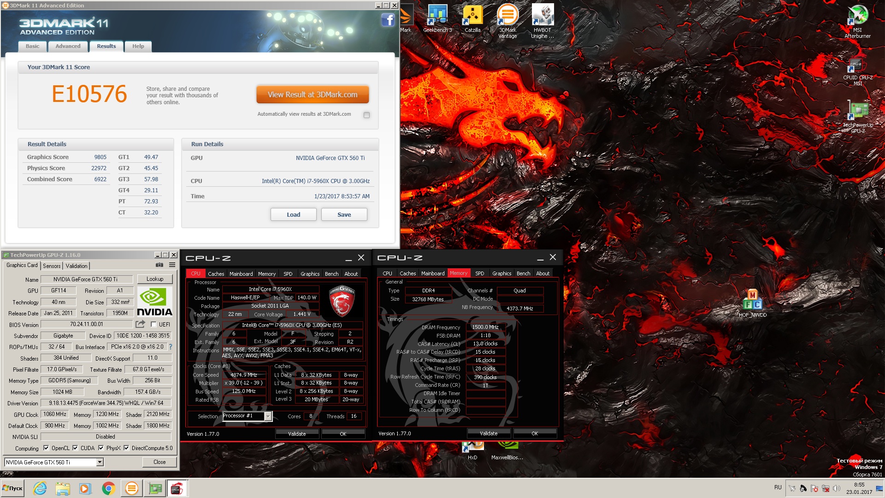The height and width of the screenshot is (498, 885).
Task: Toggle the DirectCompute 5.0 checkbox
Action: [126, 448]
